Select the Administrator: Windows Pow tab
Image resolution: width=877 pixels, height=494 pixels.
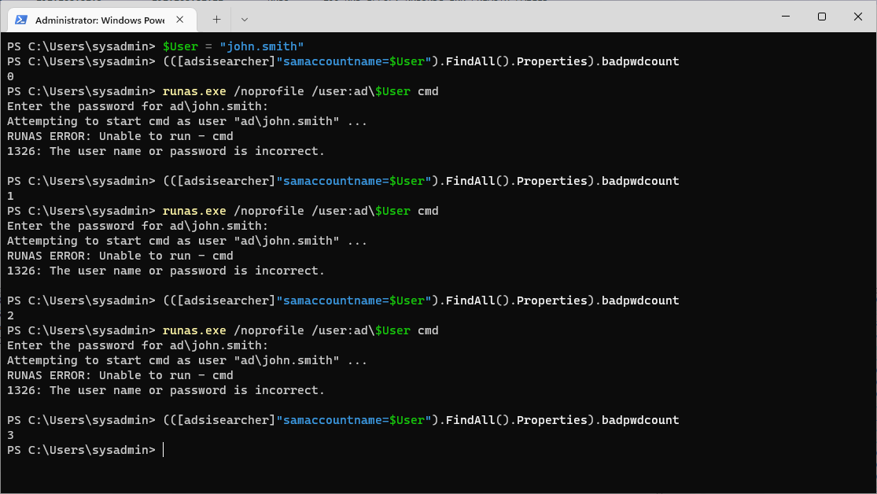pos(102,19)
